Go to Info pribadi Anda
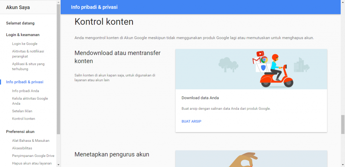This screenshot has width=345, height=167. pyautogui.click(x=26, y=91)
